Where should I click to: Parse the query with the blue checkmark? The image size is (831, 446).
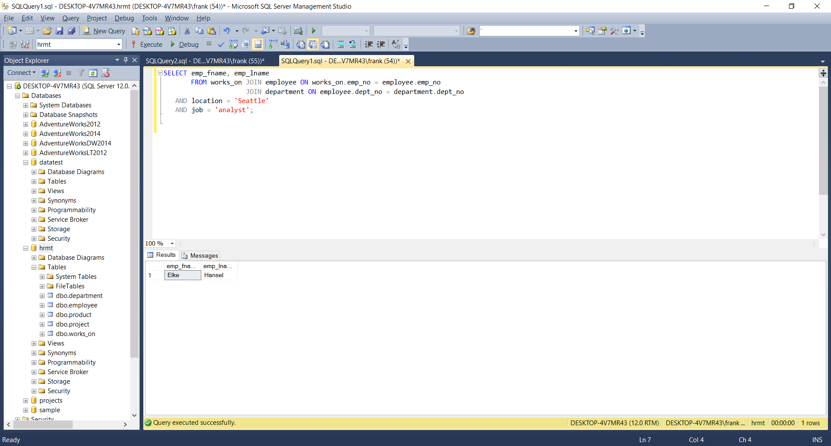221,44
